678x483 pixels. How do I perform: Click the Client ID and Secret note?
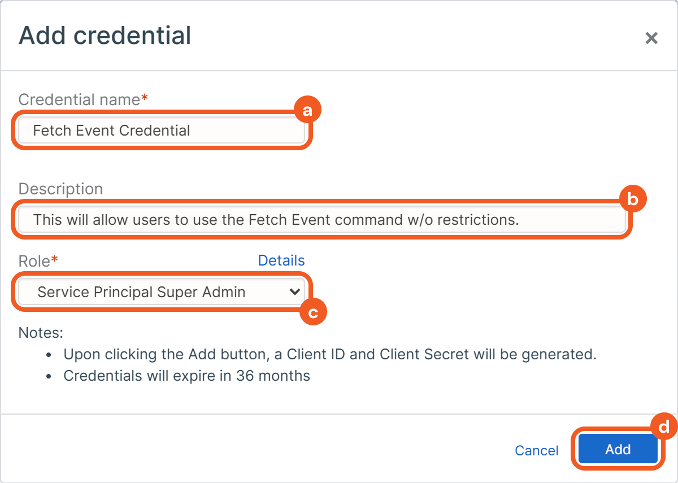point(330,355)
